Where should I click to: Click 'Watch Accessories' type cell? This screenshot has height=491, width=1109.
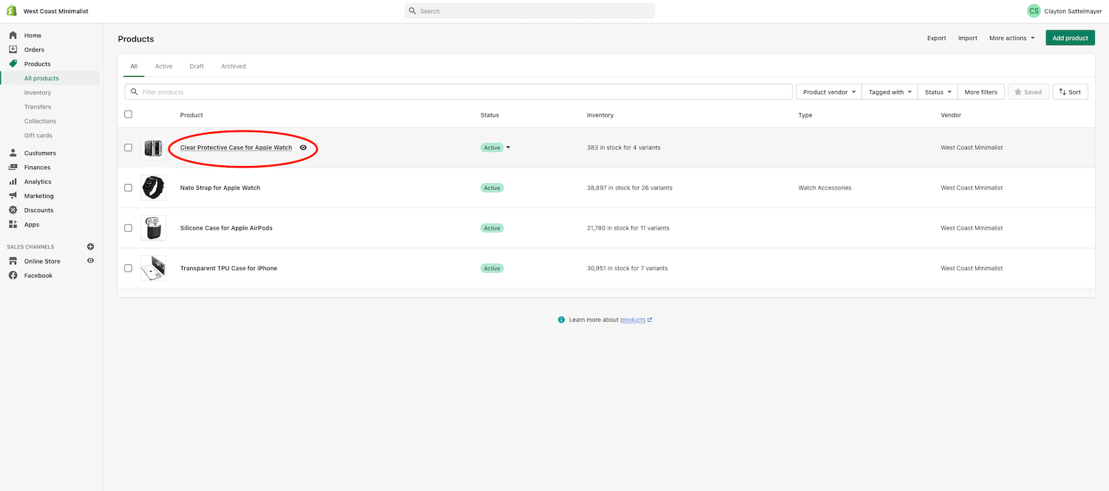pyautogui.click(x=825, y=188)
